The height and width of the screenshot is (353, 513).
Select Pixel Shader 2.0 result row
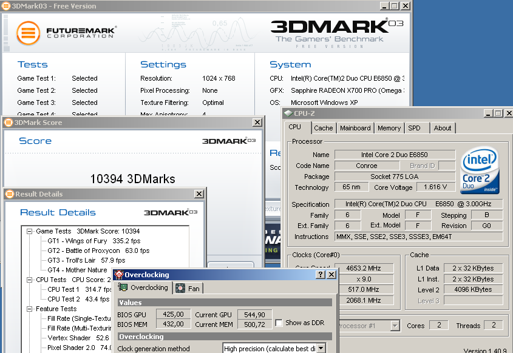(79, 348)
